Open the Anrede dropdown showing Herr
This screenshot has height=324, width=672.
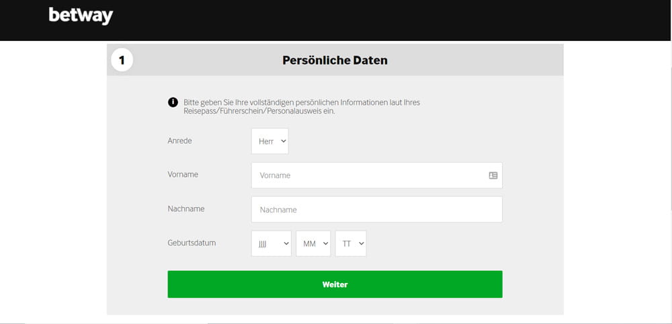tap(270, 141)
